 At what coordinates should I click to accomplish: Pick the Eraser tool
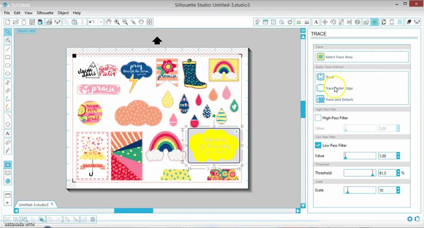pos(7,142)
